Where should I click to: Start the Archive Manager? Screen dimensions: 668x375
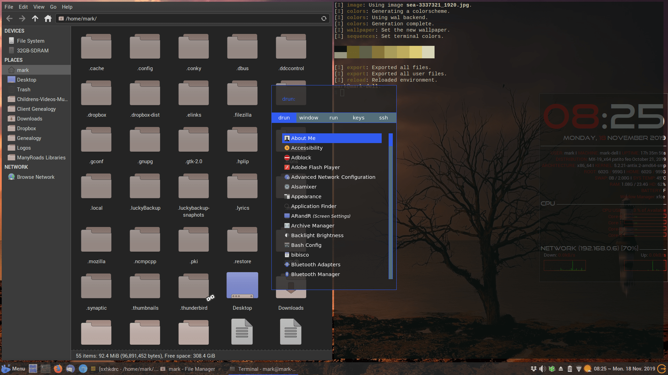pos(312,225)
